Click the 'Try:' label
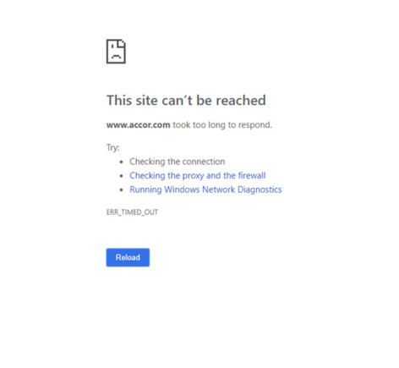Viewport: 399px width, 368px height. pyautogui.click(x=113, y=147)
